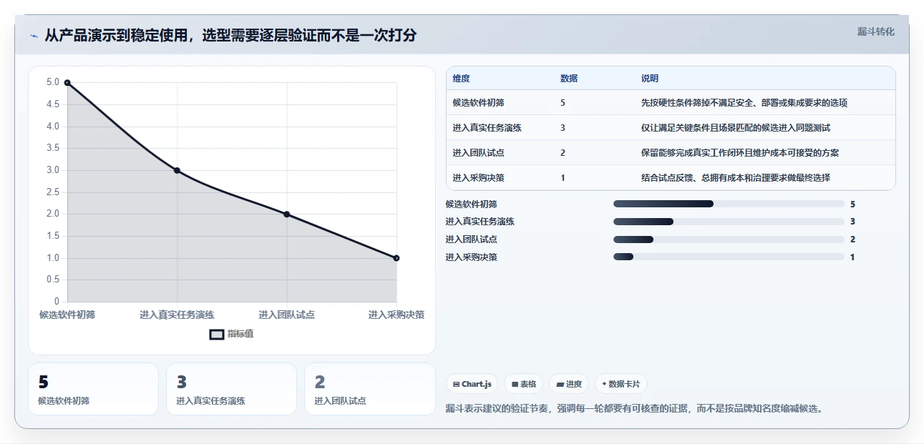Click the 维度 column header
Screen dimensions: 924x444
coord(462,79)
